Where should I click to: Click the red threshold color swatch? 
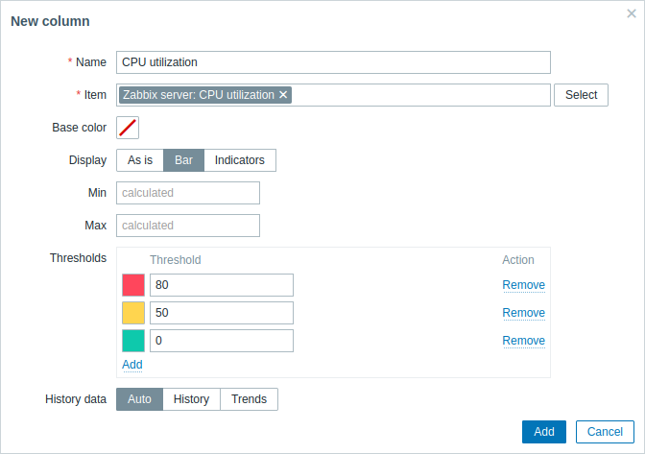pyautogui.click(x=133, y=285)
